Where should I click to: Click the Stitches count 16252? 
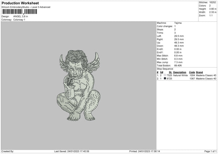click(213, 3)
